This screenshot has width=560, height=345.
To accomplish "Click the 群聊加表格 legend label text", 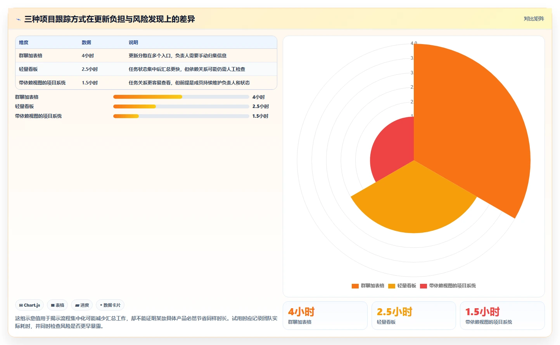I will [372, 286].
